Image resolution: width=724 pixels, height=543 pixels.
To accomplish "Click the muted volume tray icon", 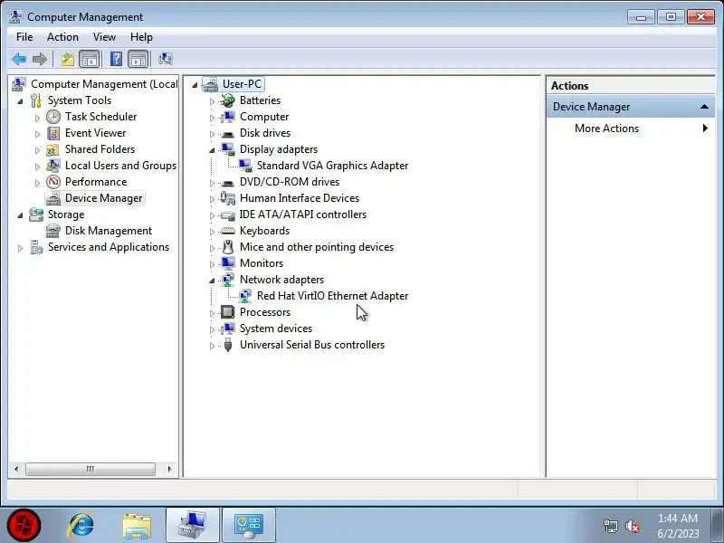I will 632,526.
